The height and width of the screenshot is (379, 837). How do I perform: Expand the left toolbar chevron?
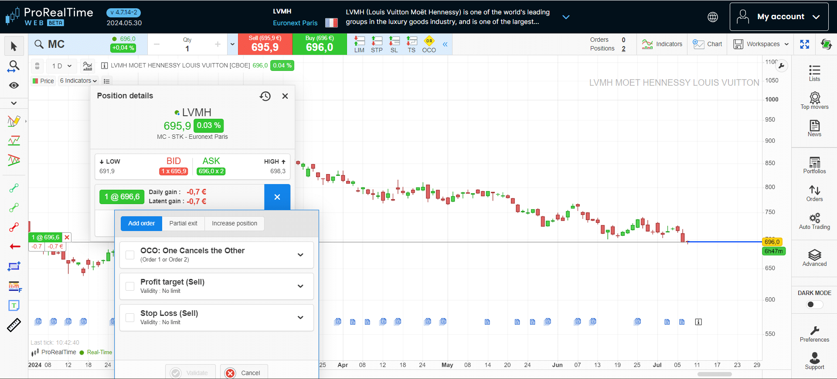click(14, 103)
